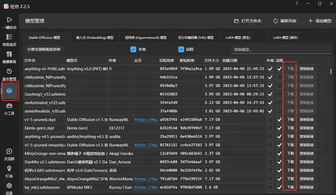Click 下载 for v1-5-pruned.ckpt row

[290, 120]
